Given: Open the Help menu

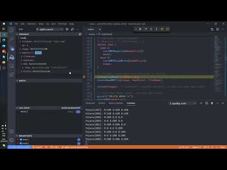Looking at the screenshot, I should coord(71,24).
